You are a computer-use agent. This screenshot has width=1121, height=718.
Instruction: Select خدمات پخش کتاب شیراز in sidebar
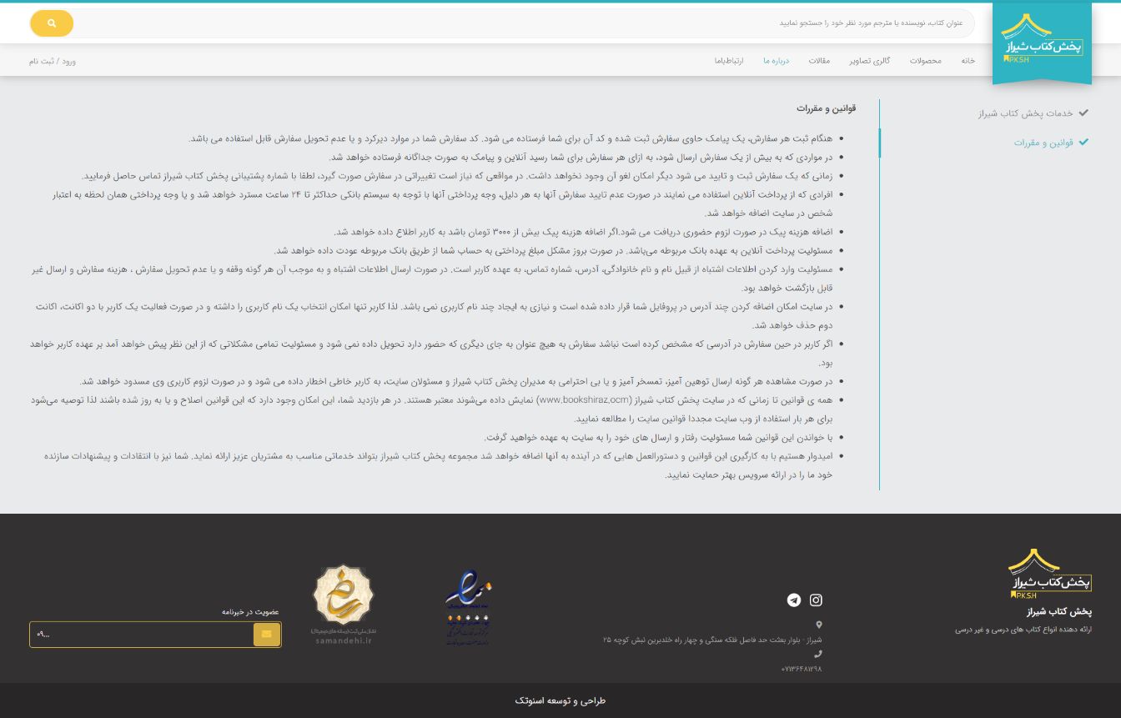(1025, 113)
